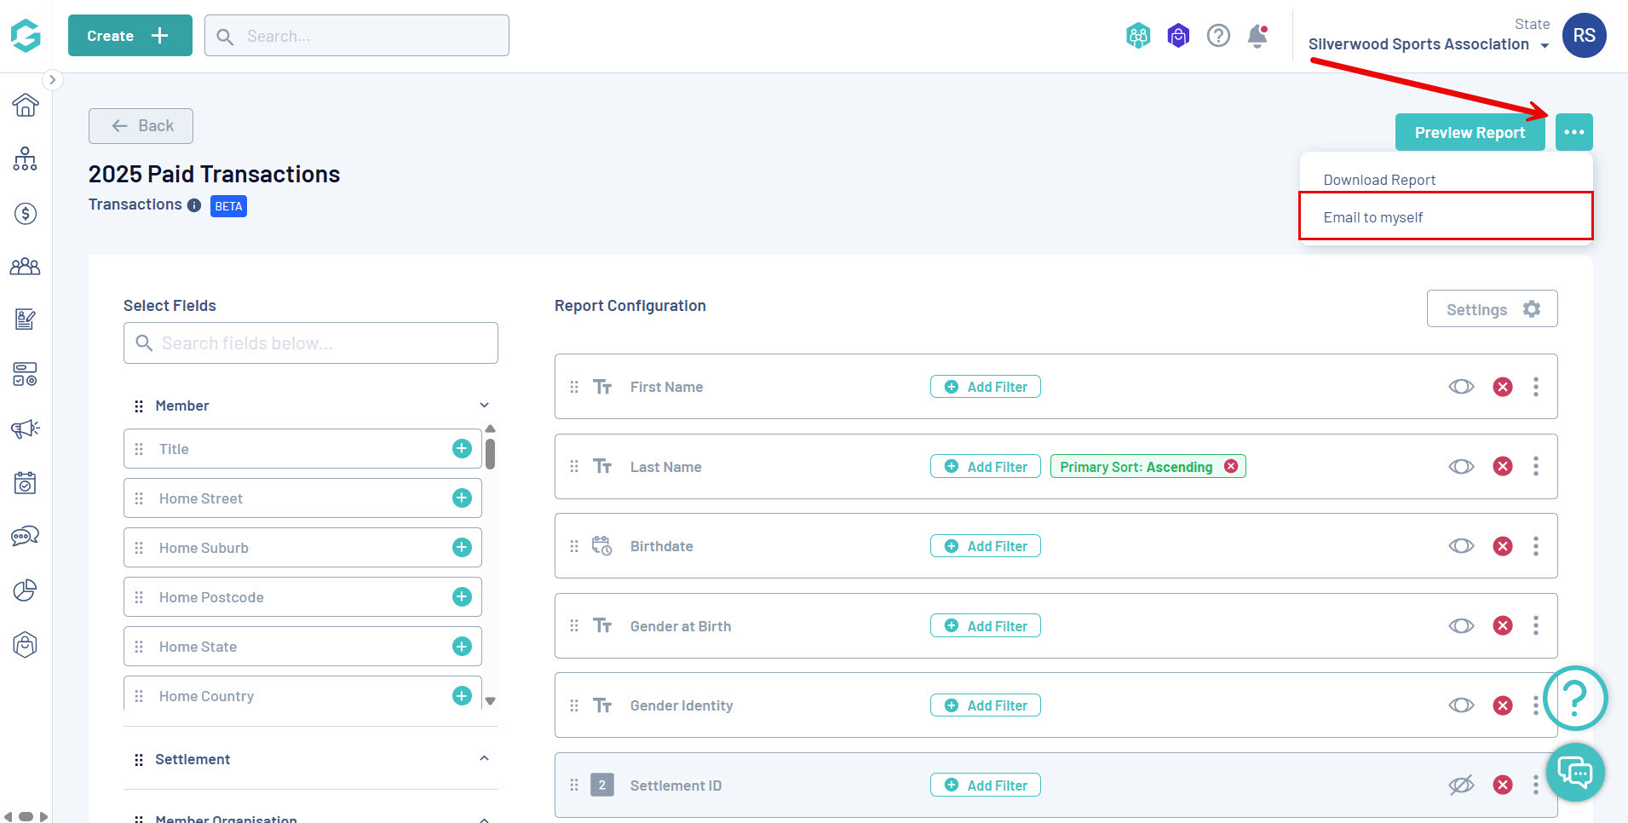This screenshot has height=823, width=1628.
Task: Open the finance dollar icon in sidebar
Action: click(x=26, y=213)
